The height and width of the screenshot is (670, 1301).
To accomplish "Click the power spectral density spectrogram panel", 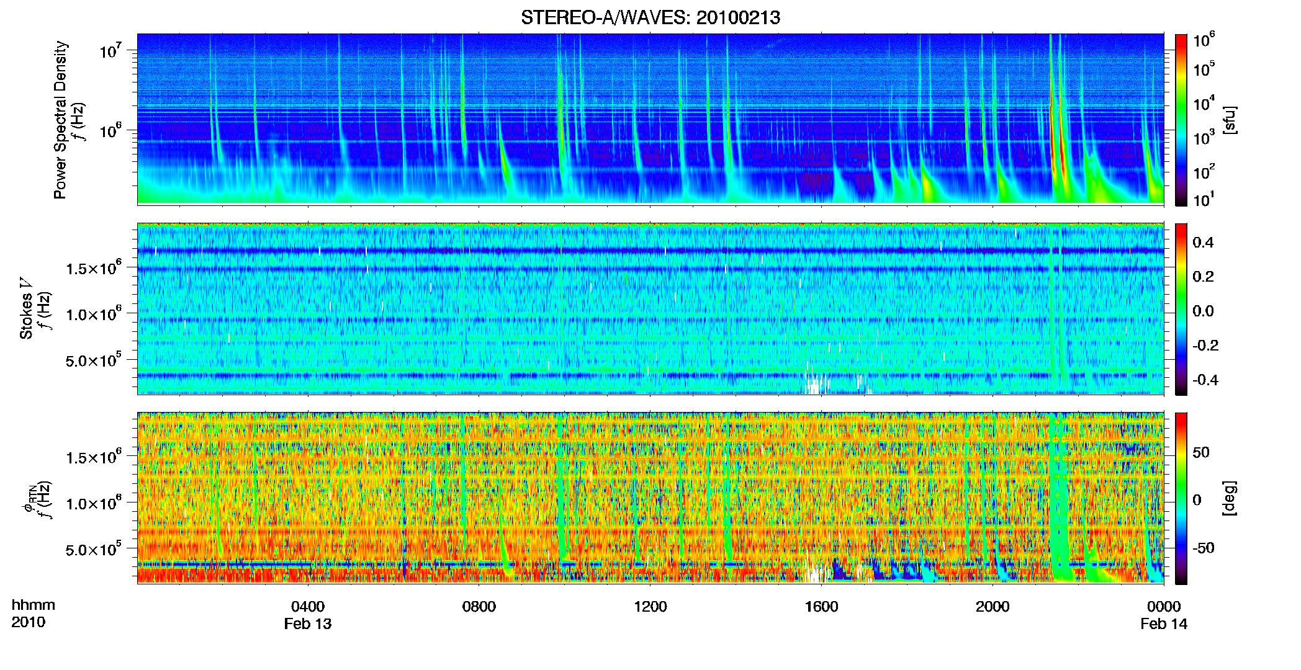I will [650, 119].
